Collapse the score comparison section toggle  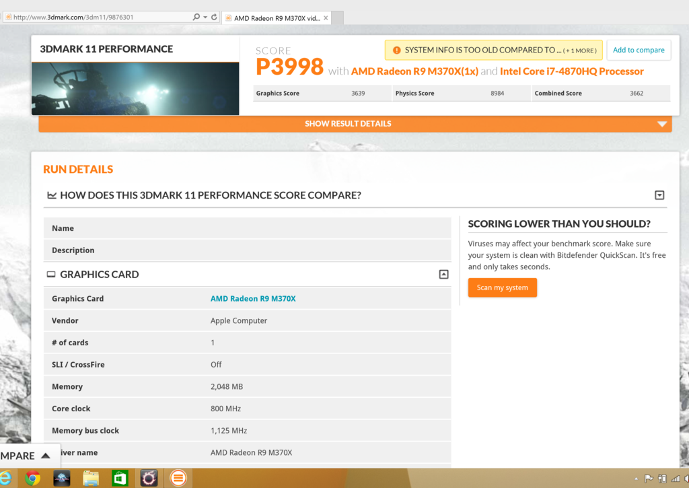point(659,195)
